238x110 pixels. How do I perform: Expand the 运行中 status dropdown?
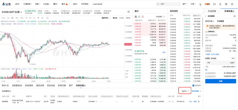184,91
